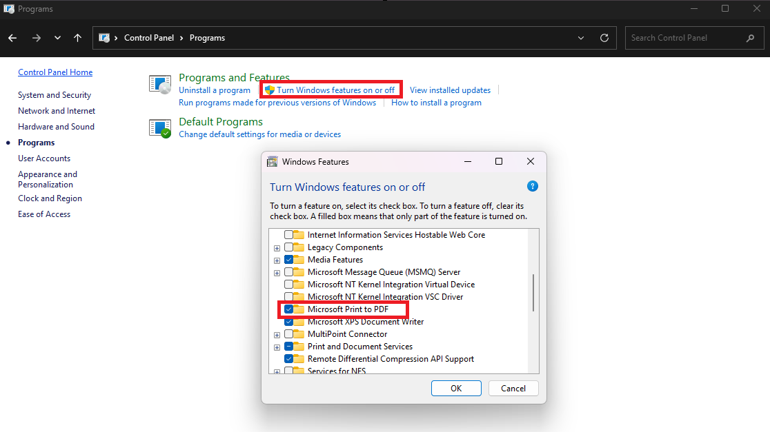
Task: Go back using the back arrow
Action: (x=13, y=38)
